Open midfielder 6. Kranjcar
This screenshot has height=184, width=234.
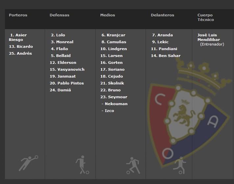click(x=113, y=35)
